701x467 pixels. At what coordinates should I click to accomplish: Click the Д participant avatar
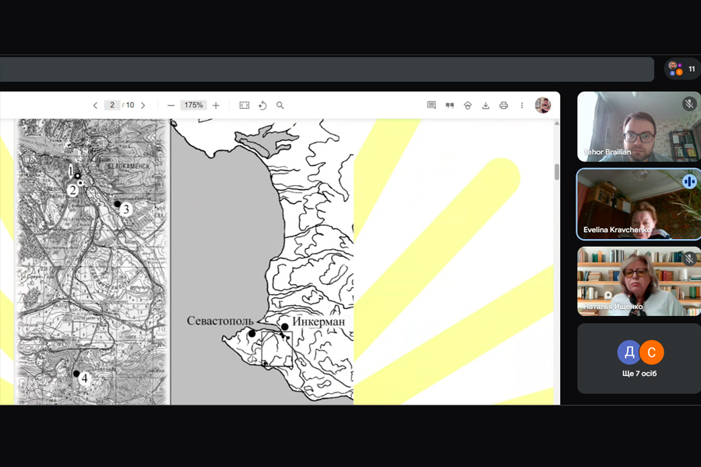[629, 352]
